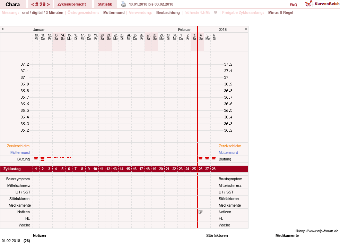
Task: Click the bottom 'Notizen' column heading
Action: (40, 235)
